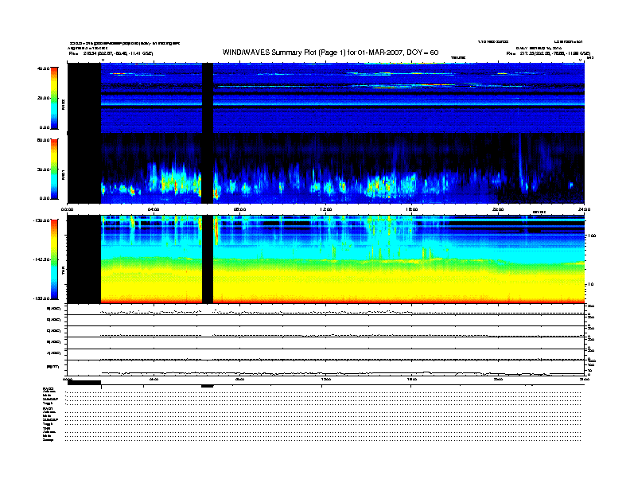Click the 40.00 label on top color scale

(x=43, y=68)
